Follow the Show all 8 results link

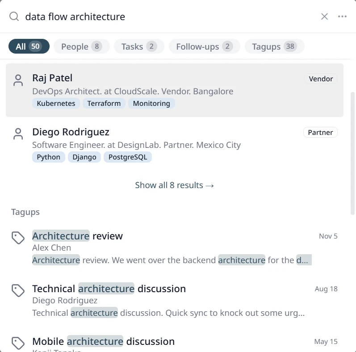tap(174, 185)
